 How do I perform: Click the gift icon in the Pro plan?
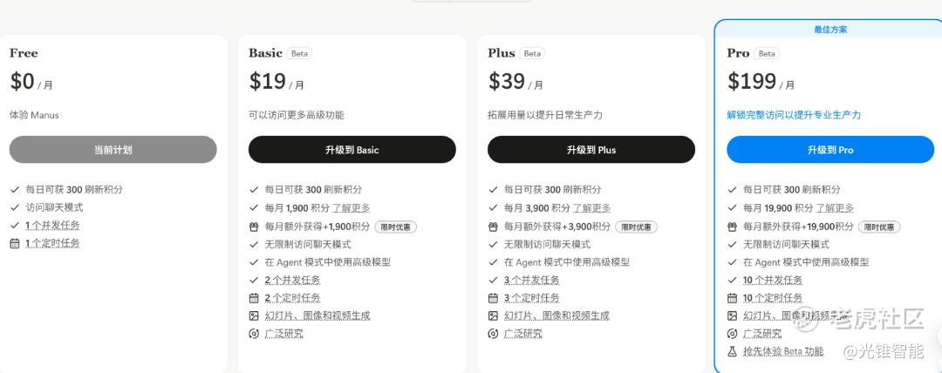point(733,227)
